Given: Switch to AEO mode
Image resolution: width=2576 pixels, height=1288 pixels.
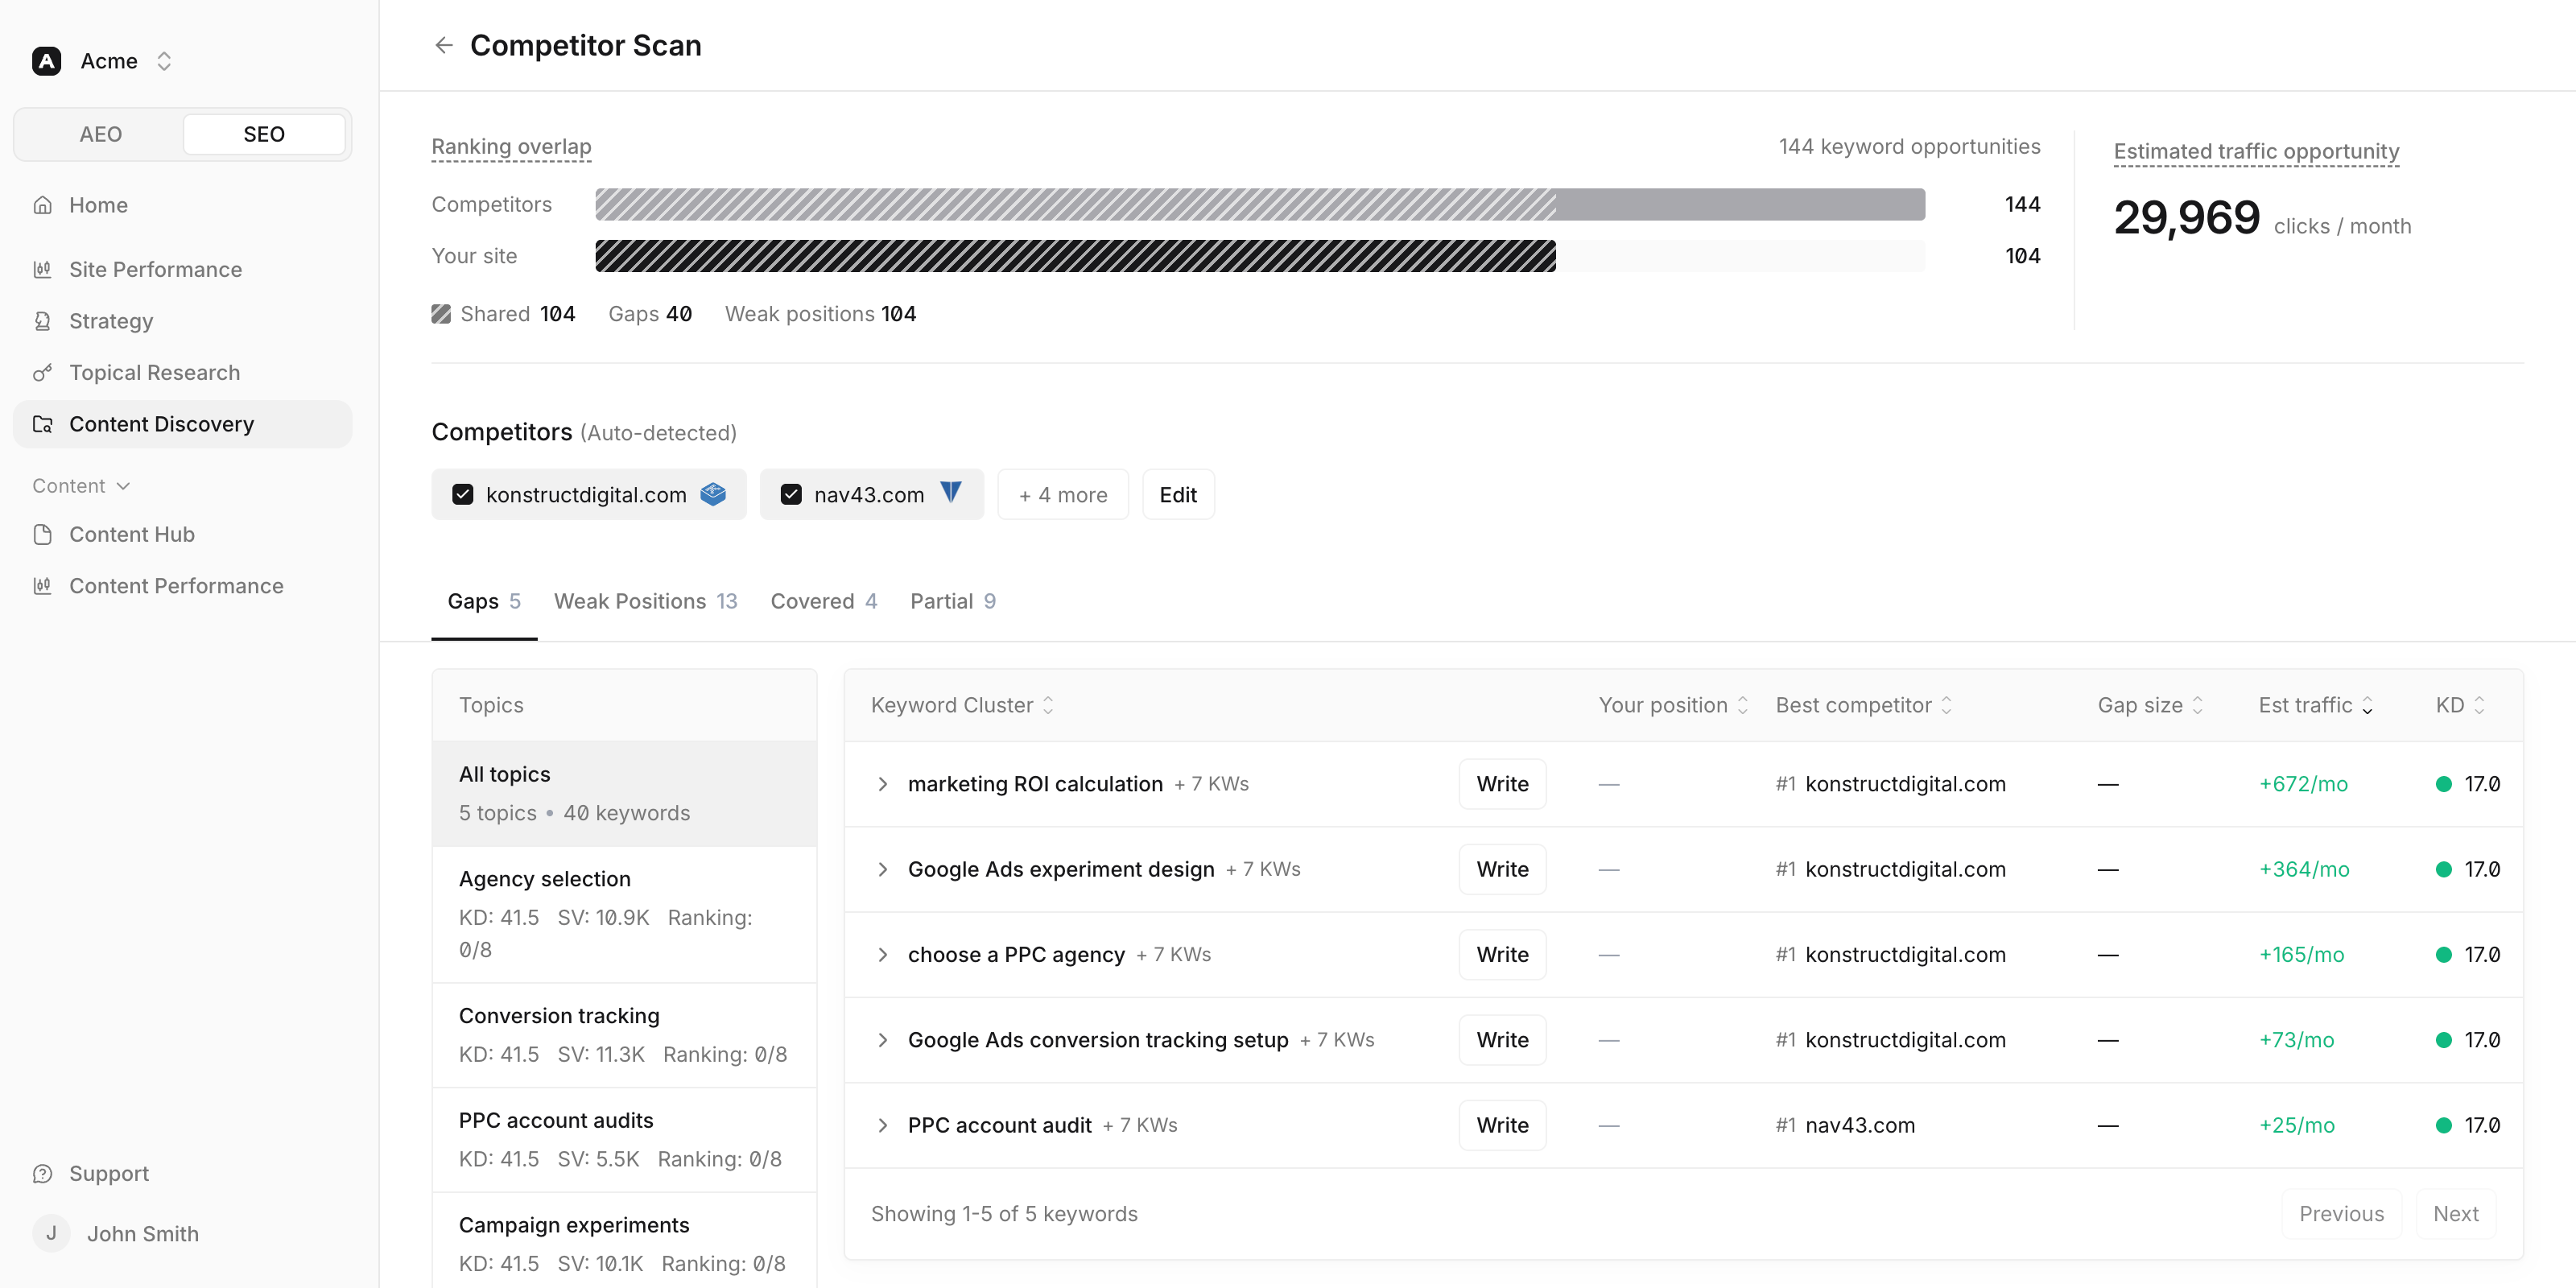Looking at the screenshot, I should 100,134.
